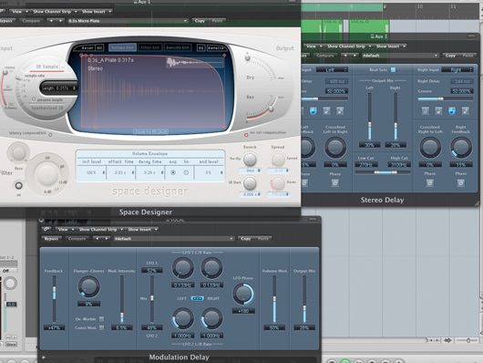Click the link icon in Modulation Delay header
This screenshot has width=483, height=363.
pyautogui.click(x=46, y=229)
